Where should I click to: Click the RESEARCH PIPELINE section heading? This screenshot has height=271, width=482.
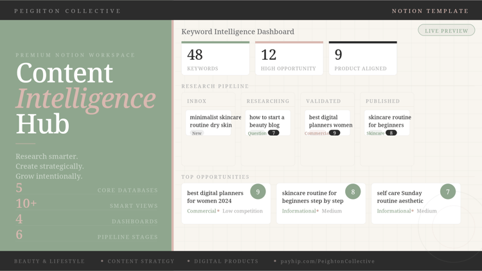click(215, 86)
